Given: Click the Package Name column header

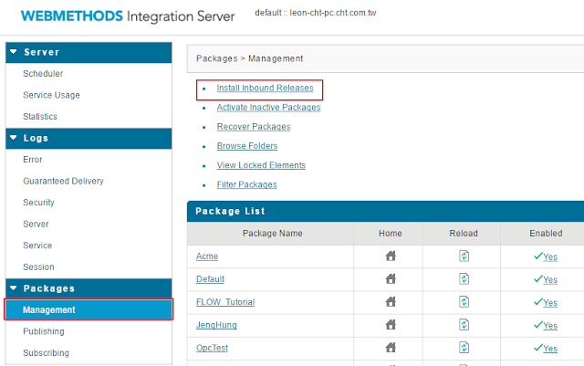Looking at the screenshot, I should [272, 234].
